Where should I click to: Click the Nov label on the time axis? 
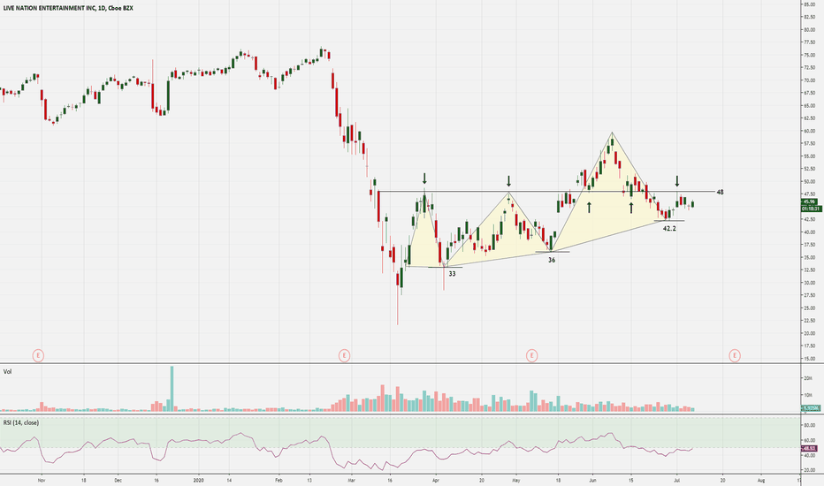point(42,480)
